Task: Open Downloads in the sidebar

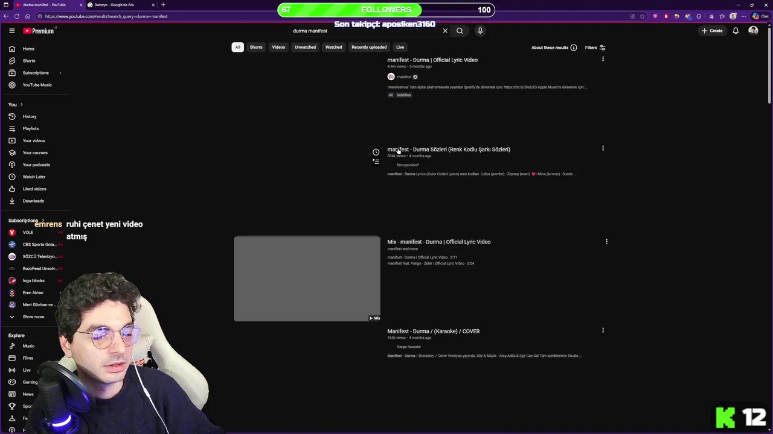Action: 33,201
